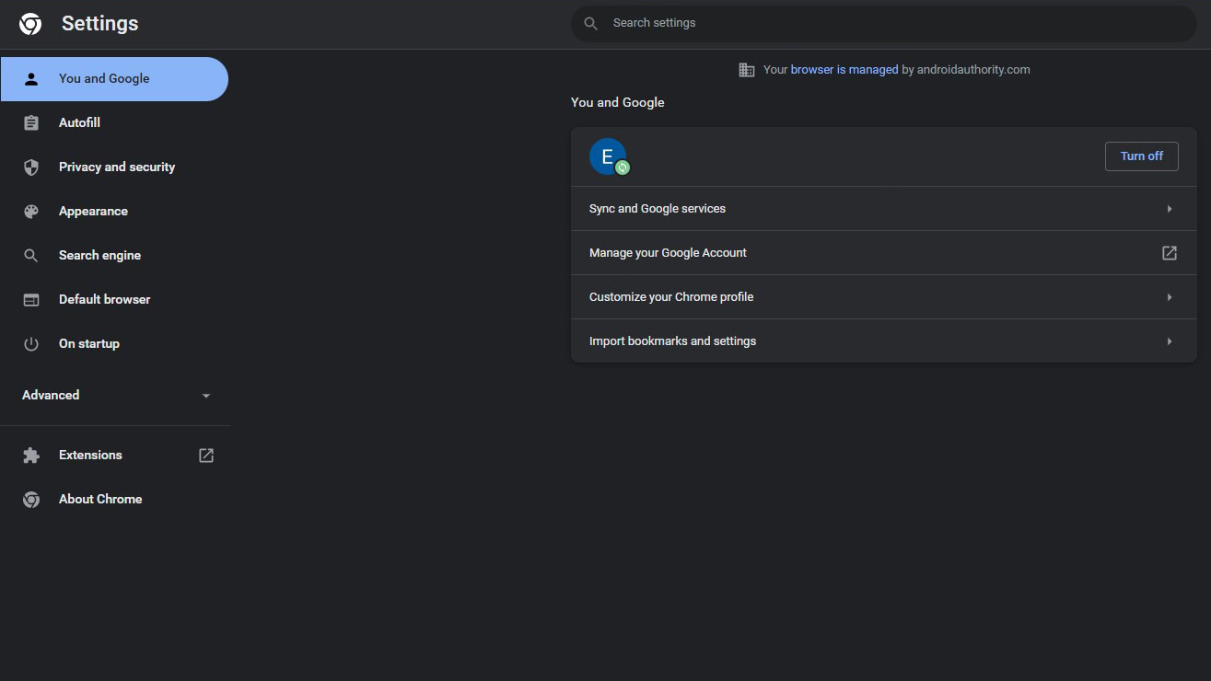Click the Default browser window icon
Screen dimensions: 1211x681
(x=31, y=300)
